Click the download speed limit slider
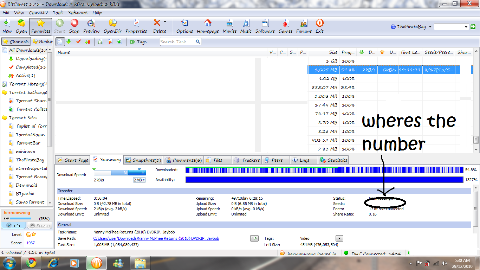This screenshot has width=480, height=270. [120, 173]
